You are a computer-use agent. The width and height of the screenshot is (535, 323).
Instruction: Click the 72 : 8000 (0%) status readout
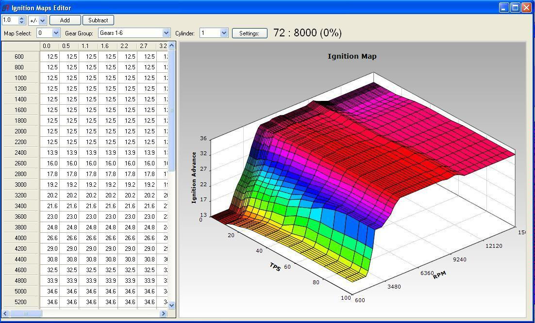pos(306,32)
